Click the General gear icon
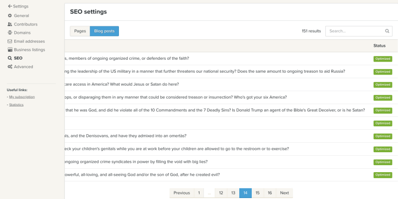The height and width of the screenshot is (199, 398). (x=10, y=16)
